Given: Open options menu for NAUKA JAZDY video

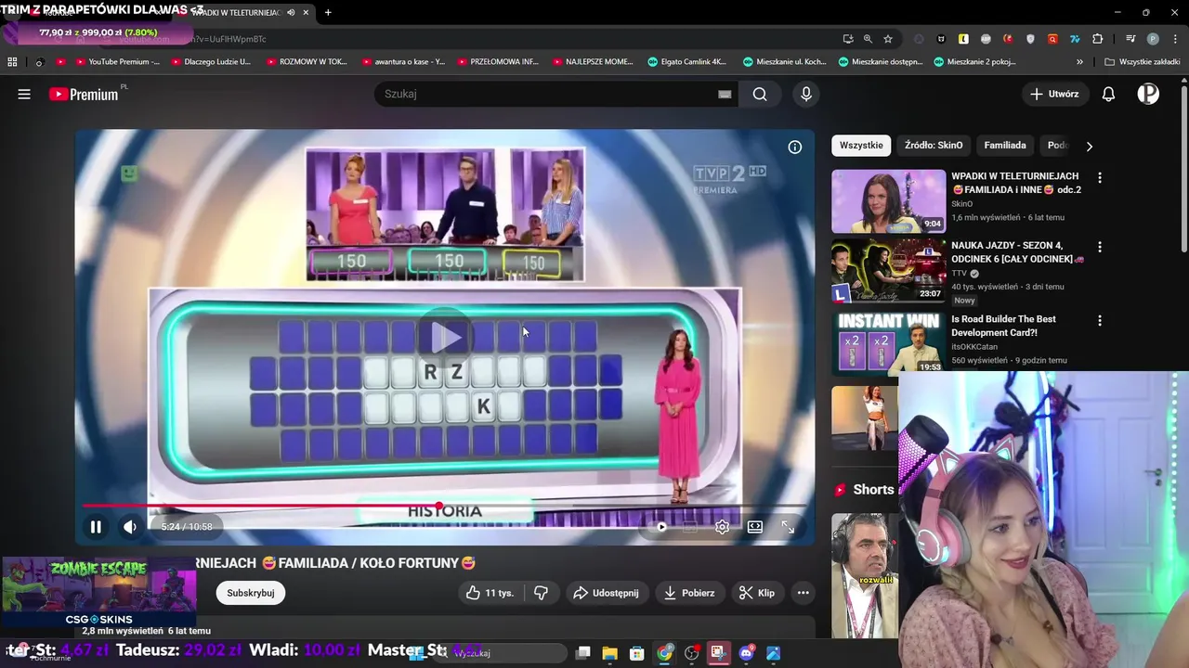Looking at the screenshot, I should click(1100, 248).
